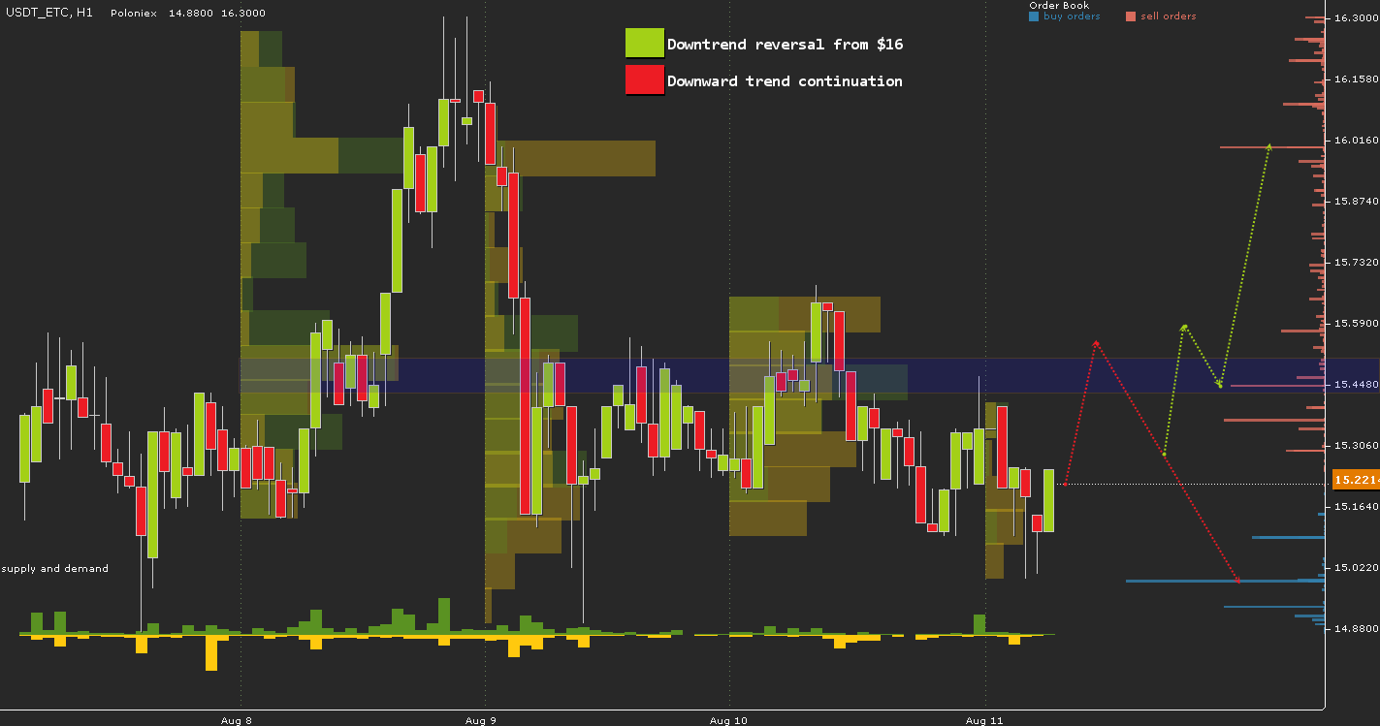This screenshot has width=1380, height=726.
Task: Click the 15.7320 price axis label
Action: (x=1356, y=262)
